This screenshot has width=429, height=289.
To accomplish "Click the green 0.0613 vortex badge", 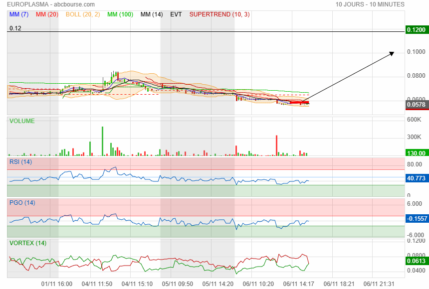I will (x=416, y=261).
